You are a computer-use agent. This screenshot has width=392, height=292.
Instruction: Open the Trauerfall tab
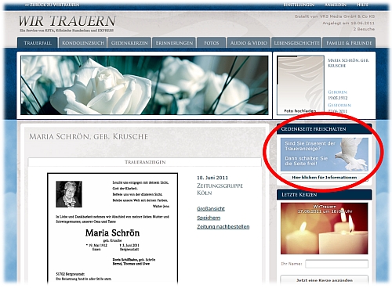[x=38, y=43]
